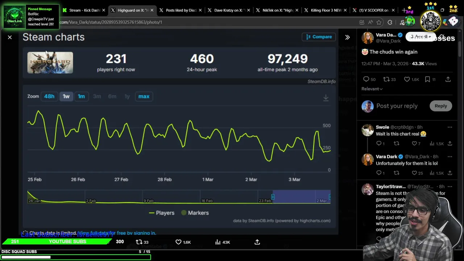Close the Killing Floor 3 NEW tab
Screen dimensions: 464x261
[x=345, y=10]
